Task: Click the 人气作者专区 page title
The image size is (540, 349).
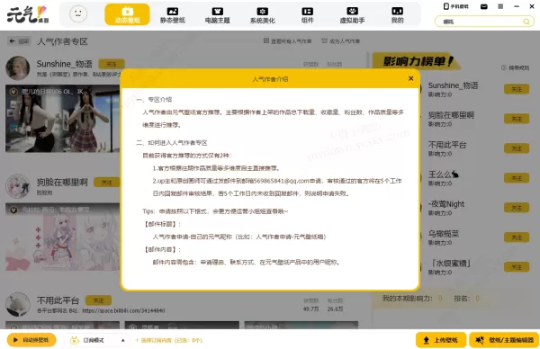Action: click(63, 41)
